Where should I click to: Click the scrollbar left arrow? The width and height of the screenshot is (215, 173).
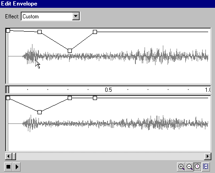click(x=8, y=156)
